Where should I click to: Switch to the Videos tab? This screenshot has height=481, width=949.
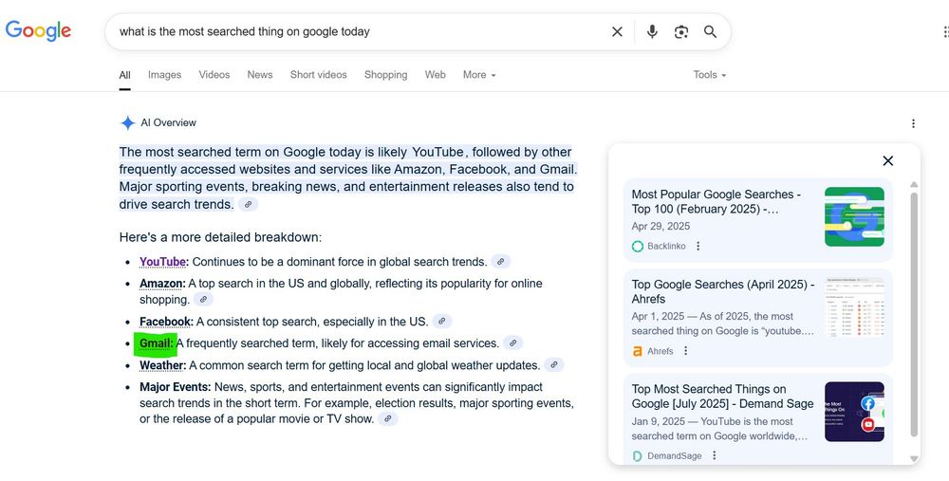[214, 75]
